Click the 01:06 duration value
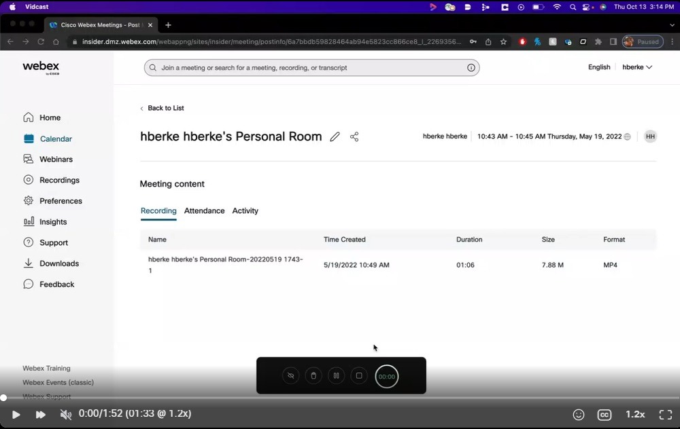The image size is (680, 429). (465, 265)
